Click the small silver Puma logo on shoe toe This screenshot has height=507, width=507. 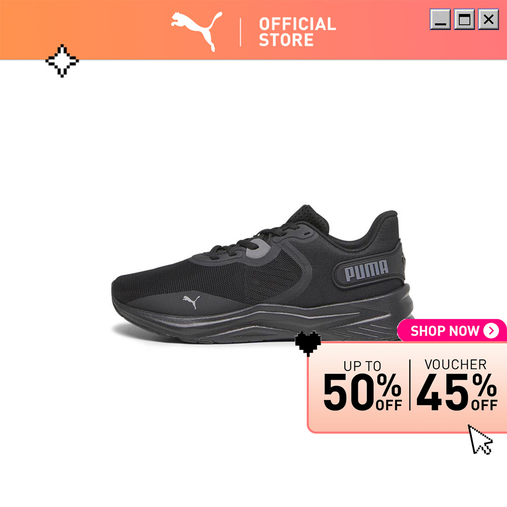tap(192, 302)
